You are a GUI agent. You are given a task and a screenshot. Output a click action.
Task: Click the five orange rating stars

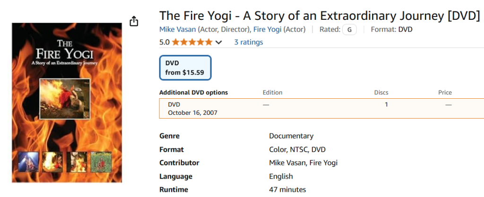(x=192, y=42)
